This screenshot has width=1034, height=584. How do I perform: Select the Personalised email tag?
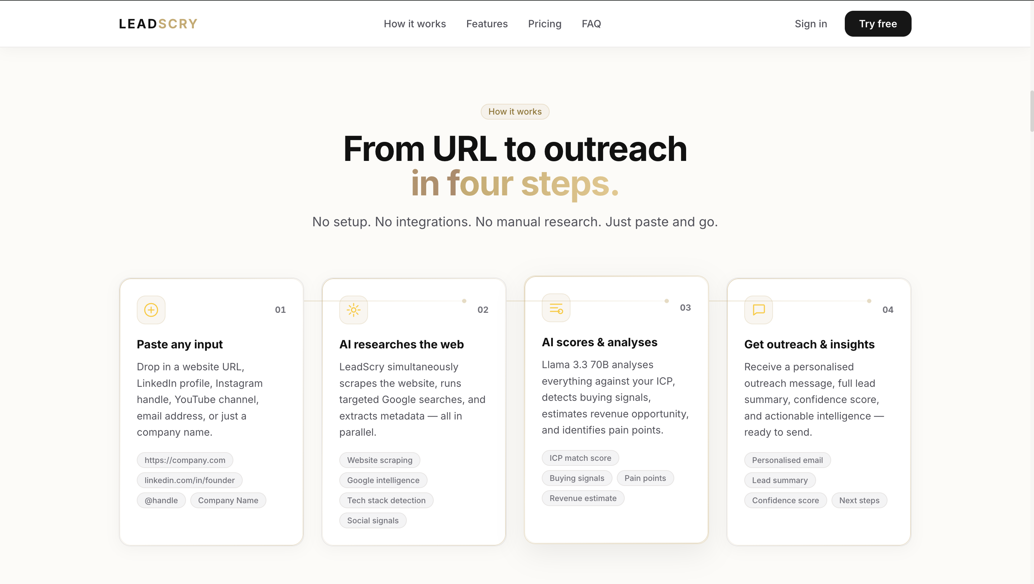click(788, 460)
